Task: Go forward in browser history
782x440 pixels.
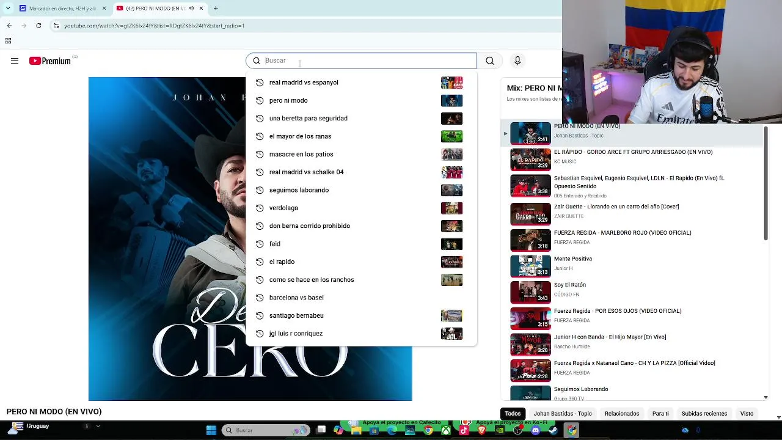Action: click(x=24, y=26)
